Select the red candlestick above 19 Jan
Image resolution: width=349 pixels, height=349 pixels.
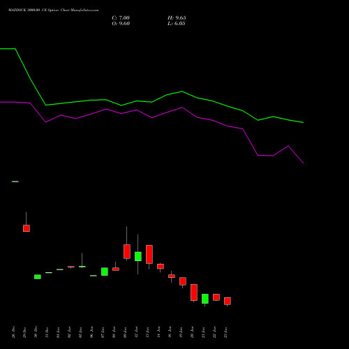pyautogui.click(x=183, y=281)
